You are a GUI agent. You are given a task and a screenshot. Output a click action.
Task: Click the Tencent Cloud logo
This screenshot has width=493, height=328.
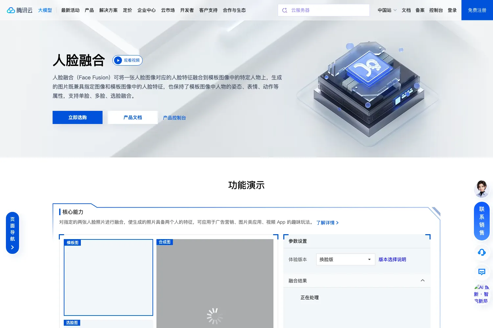pos(20,10)
